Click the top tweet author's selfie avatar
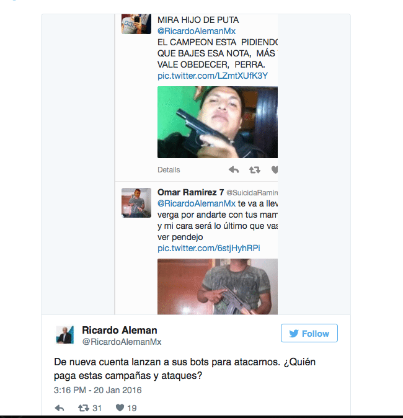This screenshot has height=418, width=403. pos(136,24)
